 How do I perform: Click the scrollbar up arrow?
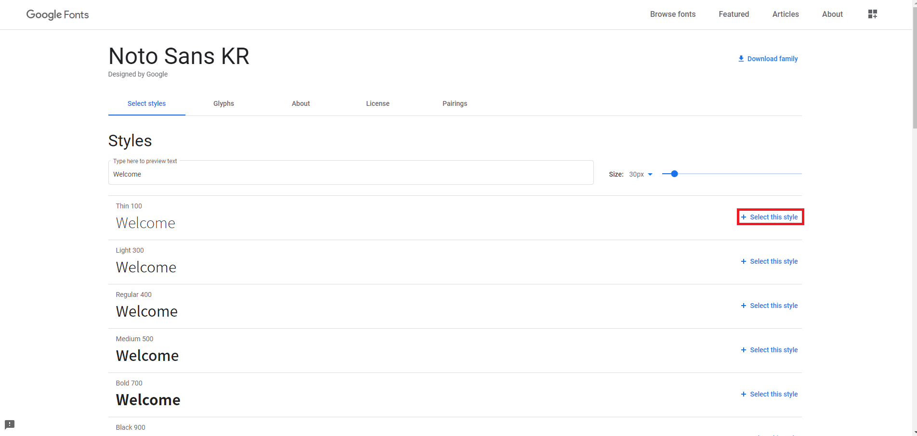pyautogui.click(x=915, y=3)
